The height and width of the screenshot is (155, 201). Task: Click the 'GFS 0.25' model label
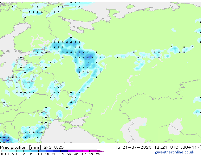pyautogui.click(x=54, y=147)
